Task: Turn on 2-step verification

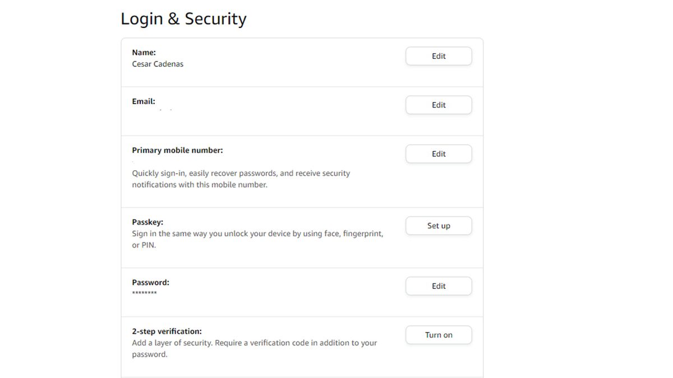Action: tap(438, 334)
